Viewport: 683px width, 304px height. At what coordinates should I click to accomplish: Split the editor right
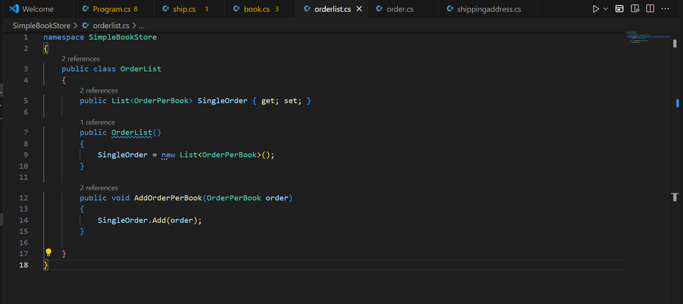650,9
